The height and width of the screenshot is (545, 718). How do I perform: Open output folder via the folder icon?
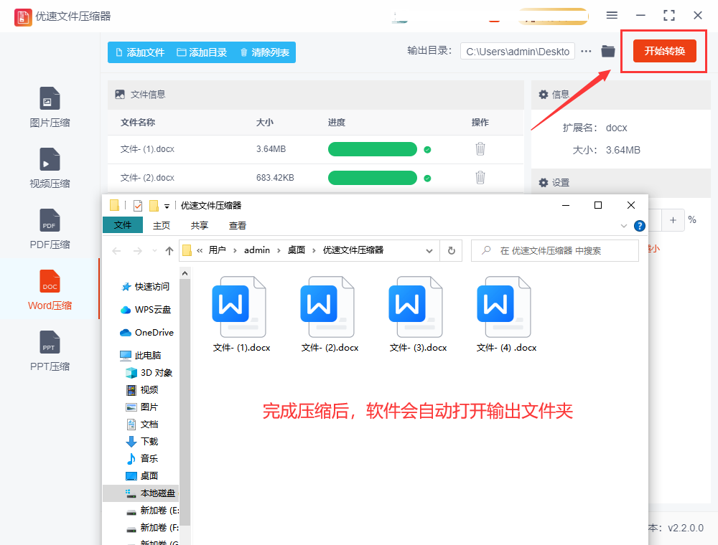coord(607,51)
